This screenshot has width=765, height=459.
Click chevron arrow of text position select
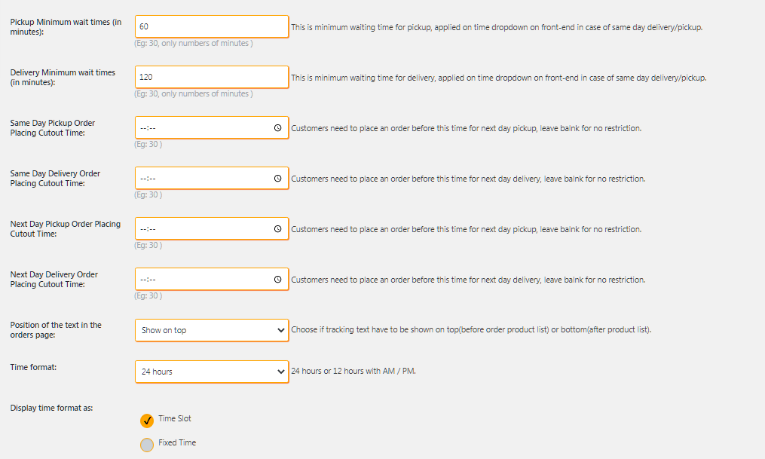tap(280, 330)
